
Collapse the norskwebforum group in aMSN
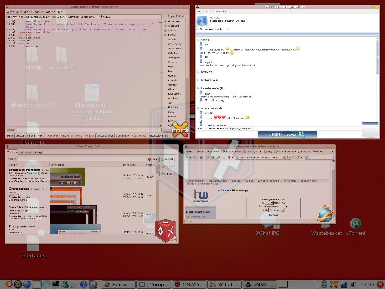pyautogui.click(x=199, y=108)
